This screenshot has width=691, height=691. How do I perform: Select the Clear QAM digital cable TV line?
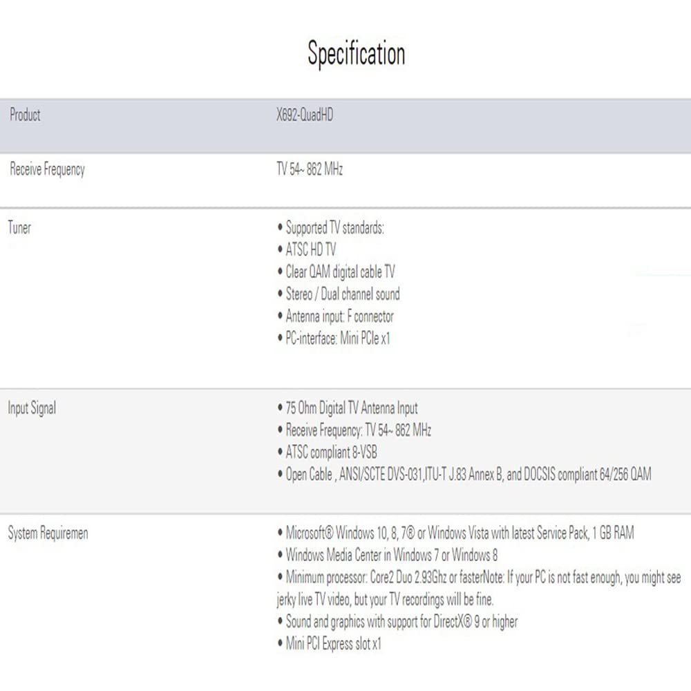(x=340, y=272)
